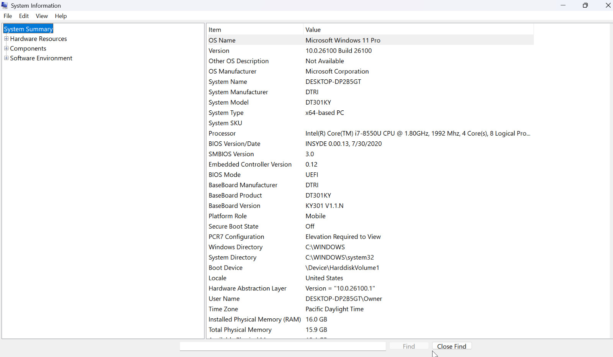Select the System Model row
613x357 pixels.
(370, 102)
